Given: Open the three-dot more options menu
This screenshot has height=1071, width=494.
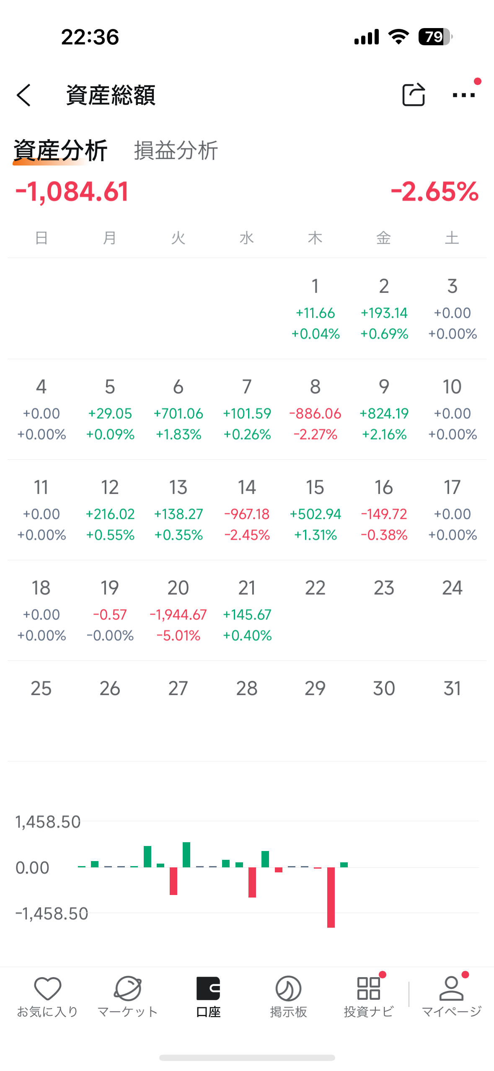Looking at the screenshot, I should coord(464,95).
